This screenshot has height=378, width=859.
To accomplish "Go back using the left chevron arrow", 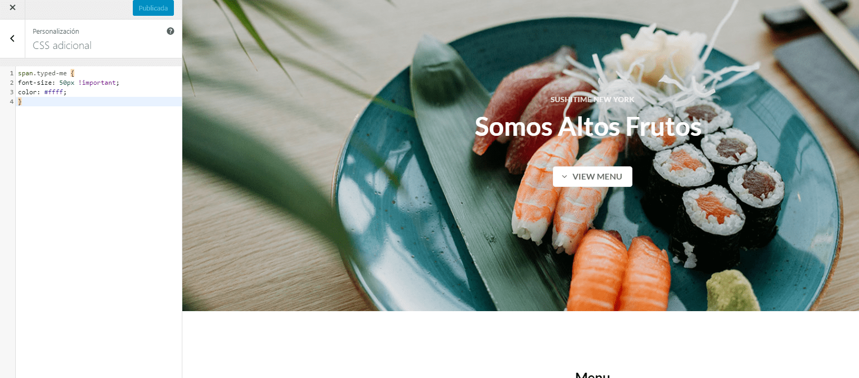I will (12, 38).
